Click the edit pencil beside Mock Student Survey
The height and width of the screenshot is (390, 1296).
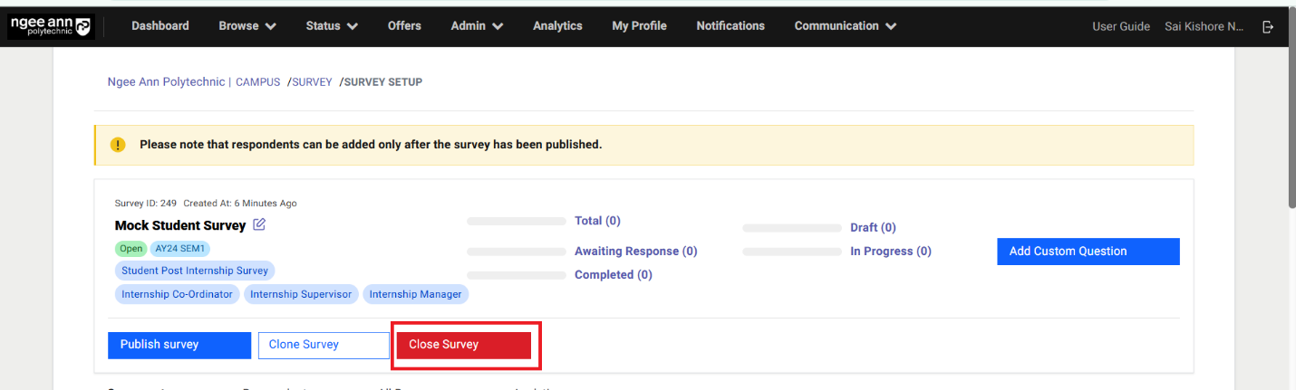tap(260, 224)
